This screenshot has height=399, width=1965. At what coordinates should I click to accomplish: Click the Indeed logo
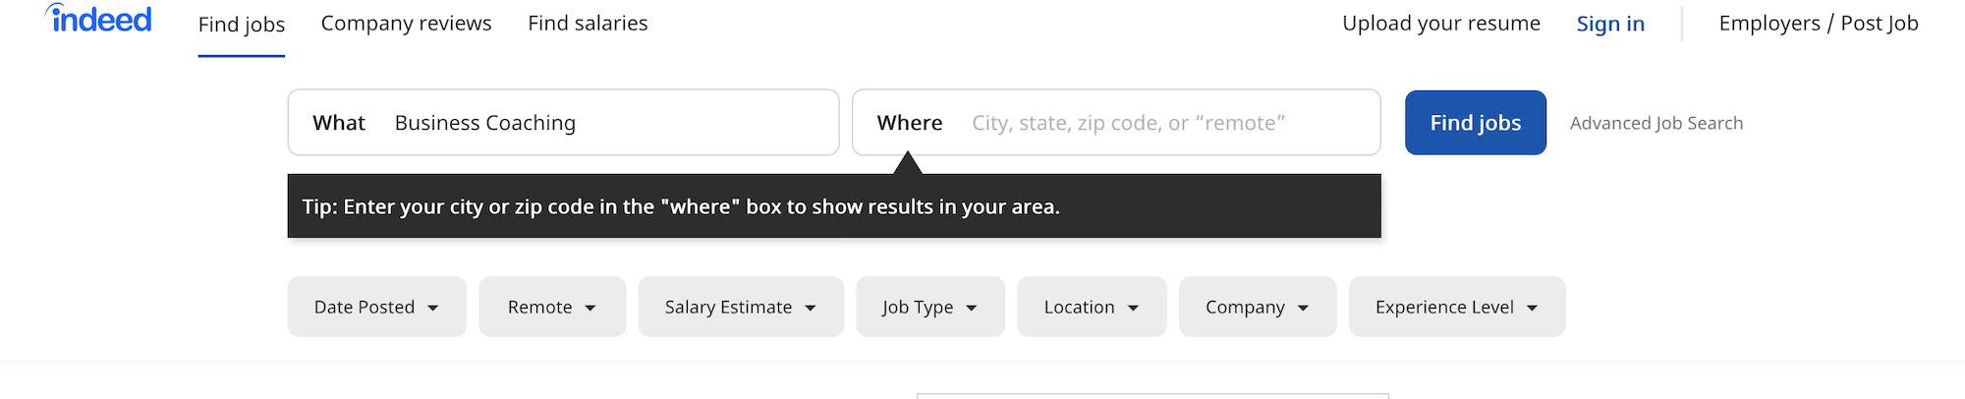coord(99,20)
